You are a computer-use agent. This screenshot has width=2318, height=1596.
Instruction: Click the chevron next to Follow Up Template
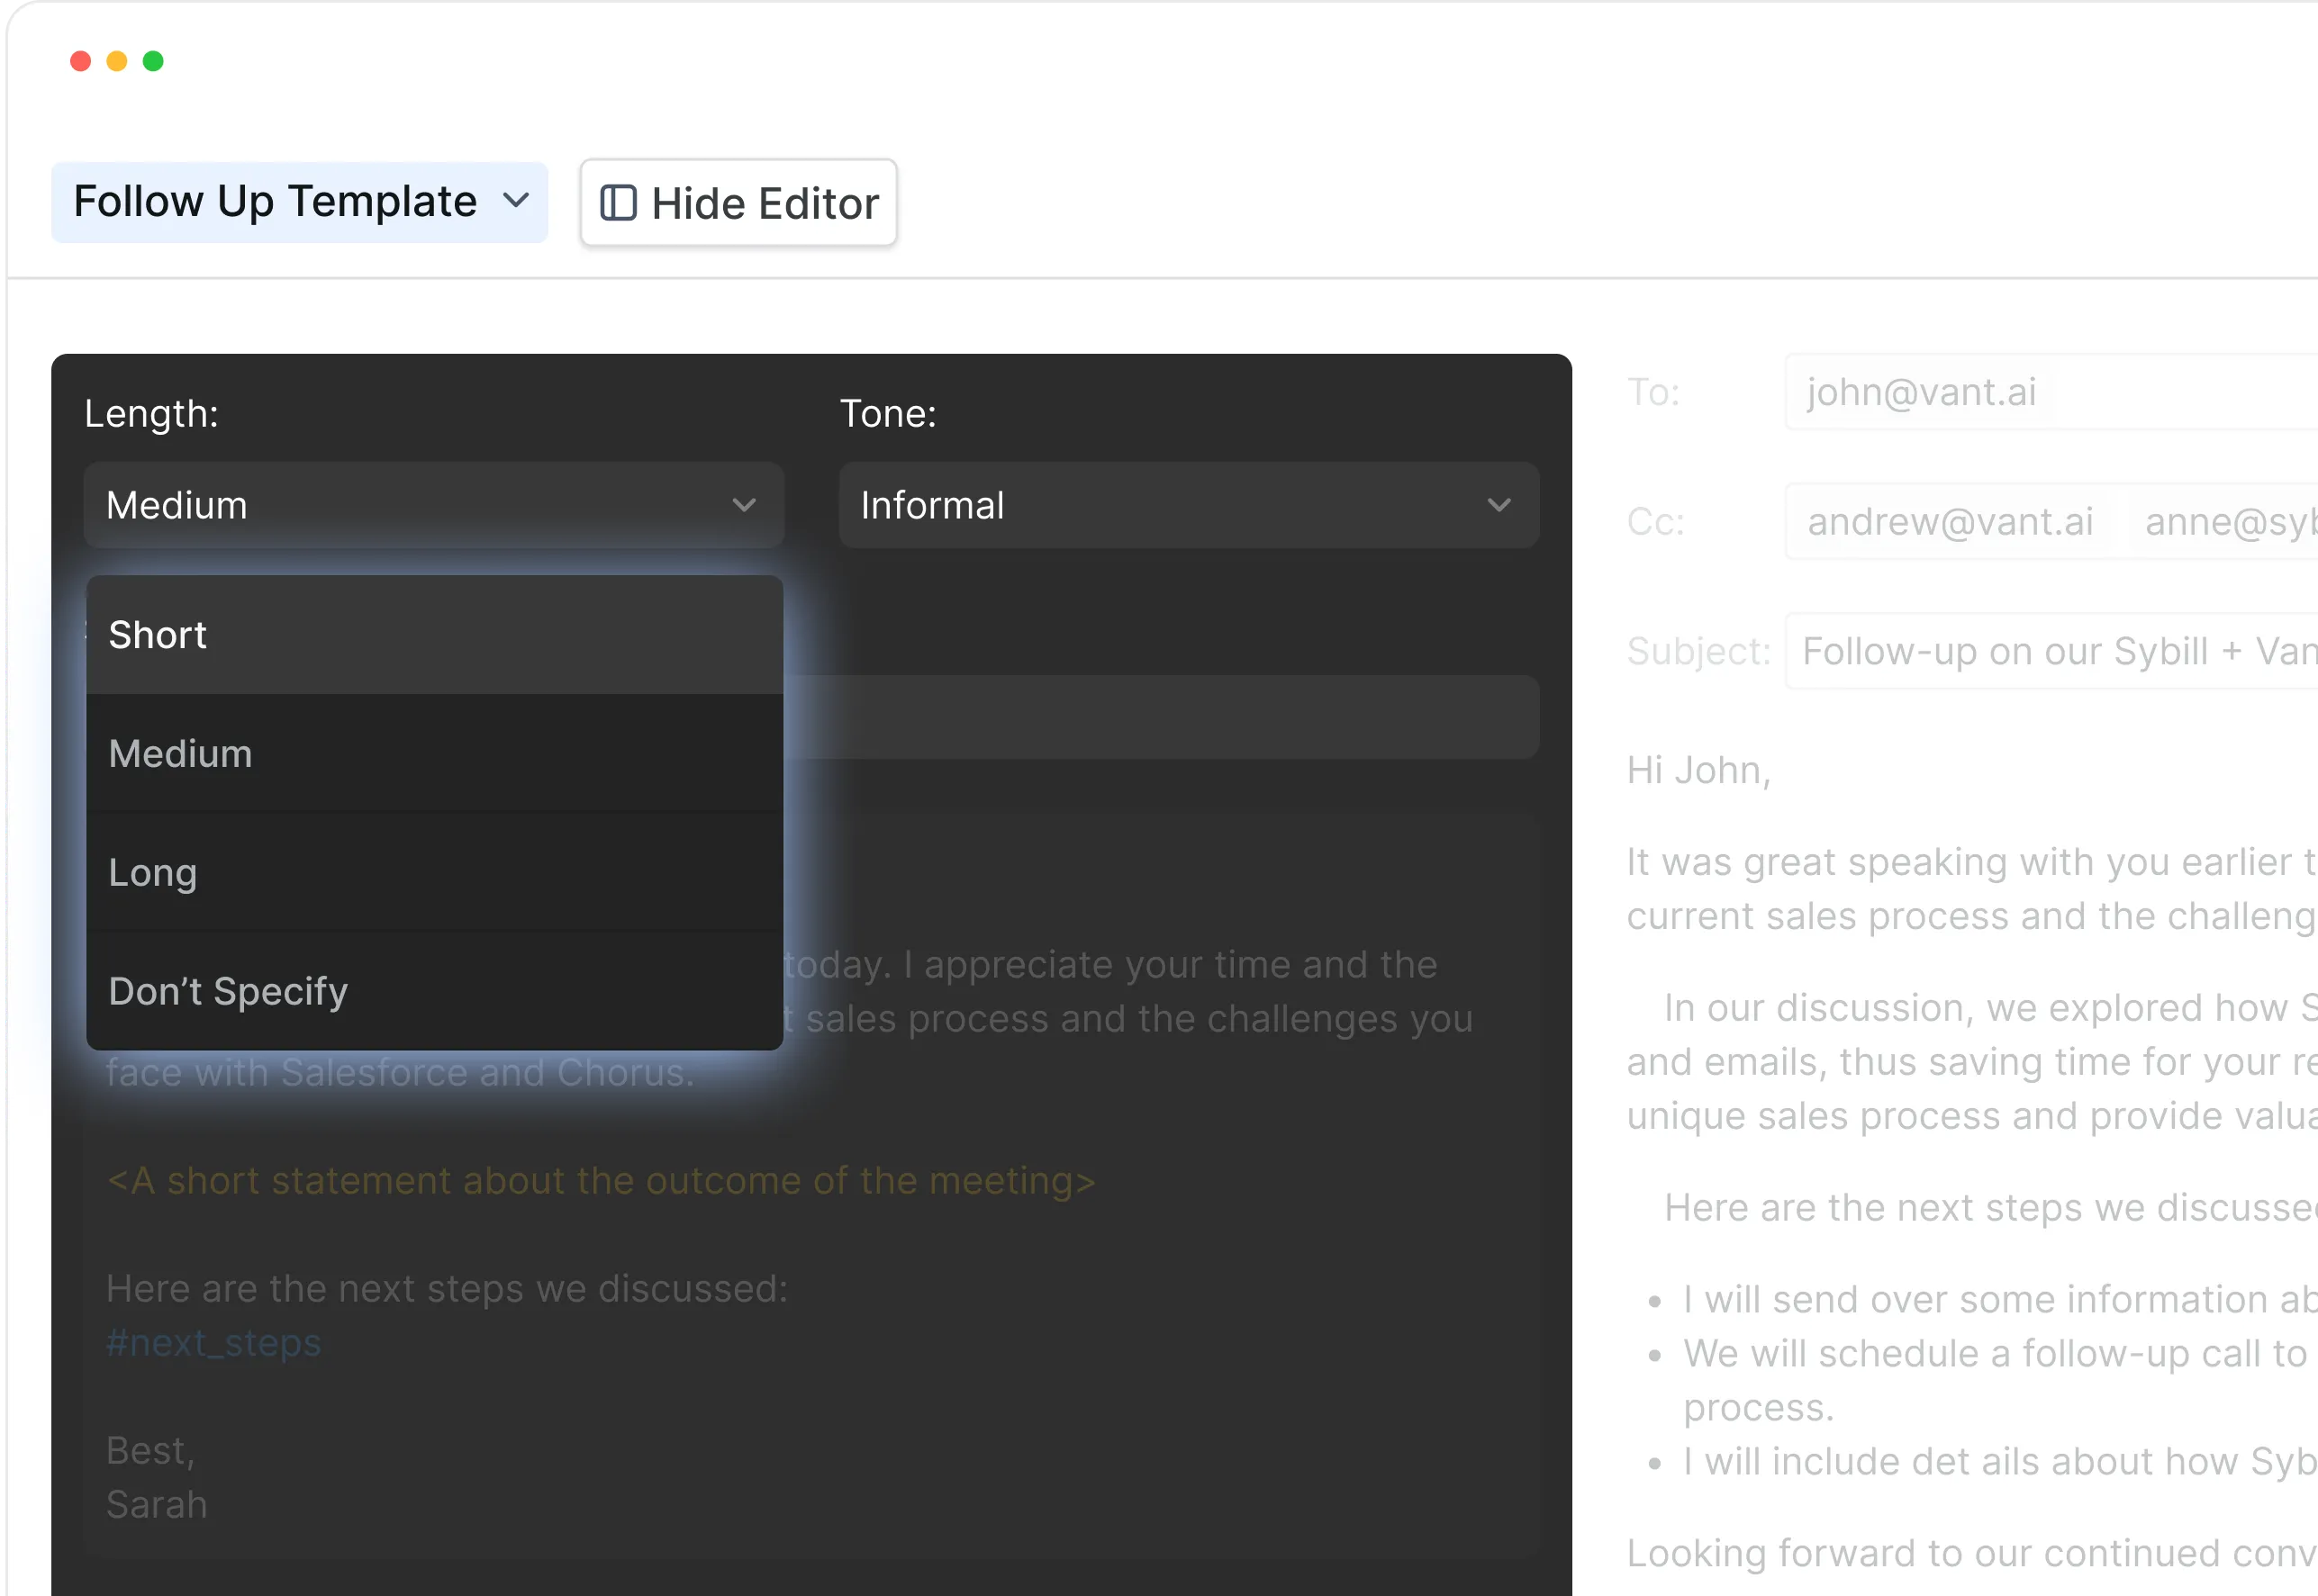click(516, 200)
